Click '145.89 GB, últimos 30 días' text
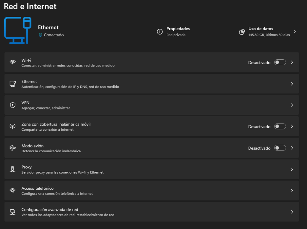307x229 pixels. (269, 35)
